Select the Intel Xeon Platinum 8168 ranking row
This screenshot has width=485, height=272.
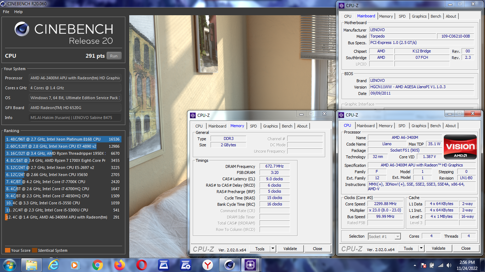click(63, 139)
